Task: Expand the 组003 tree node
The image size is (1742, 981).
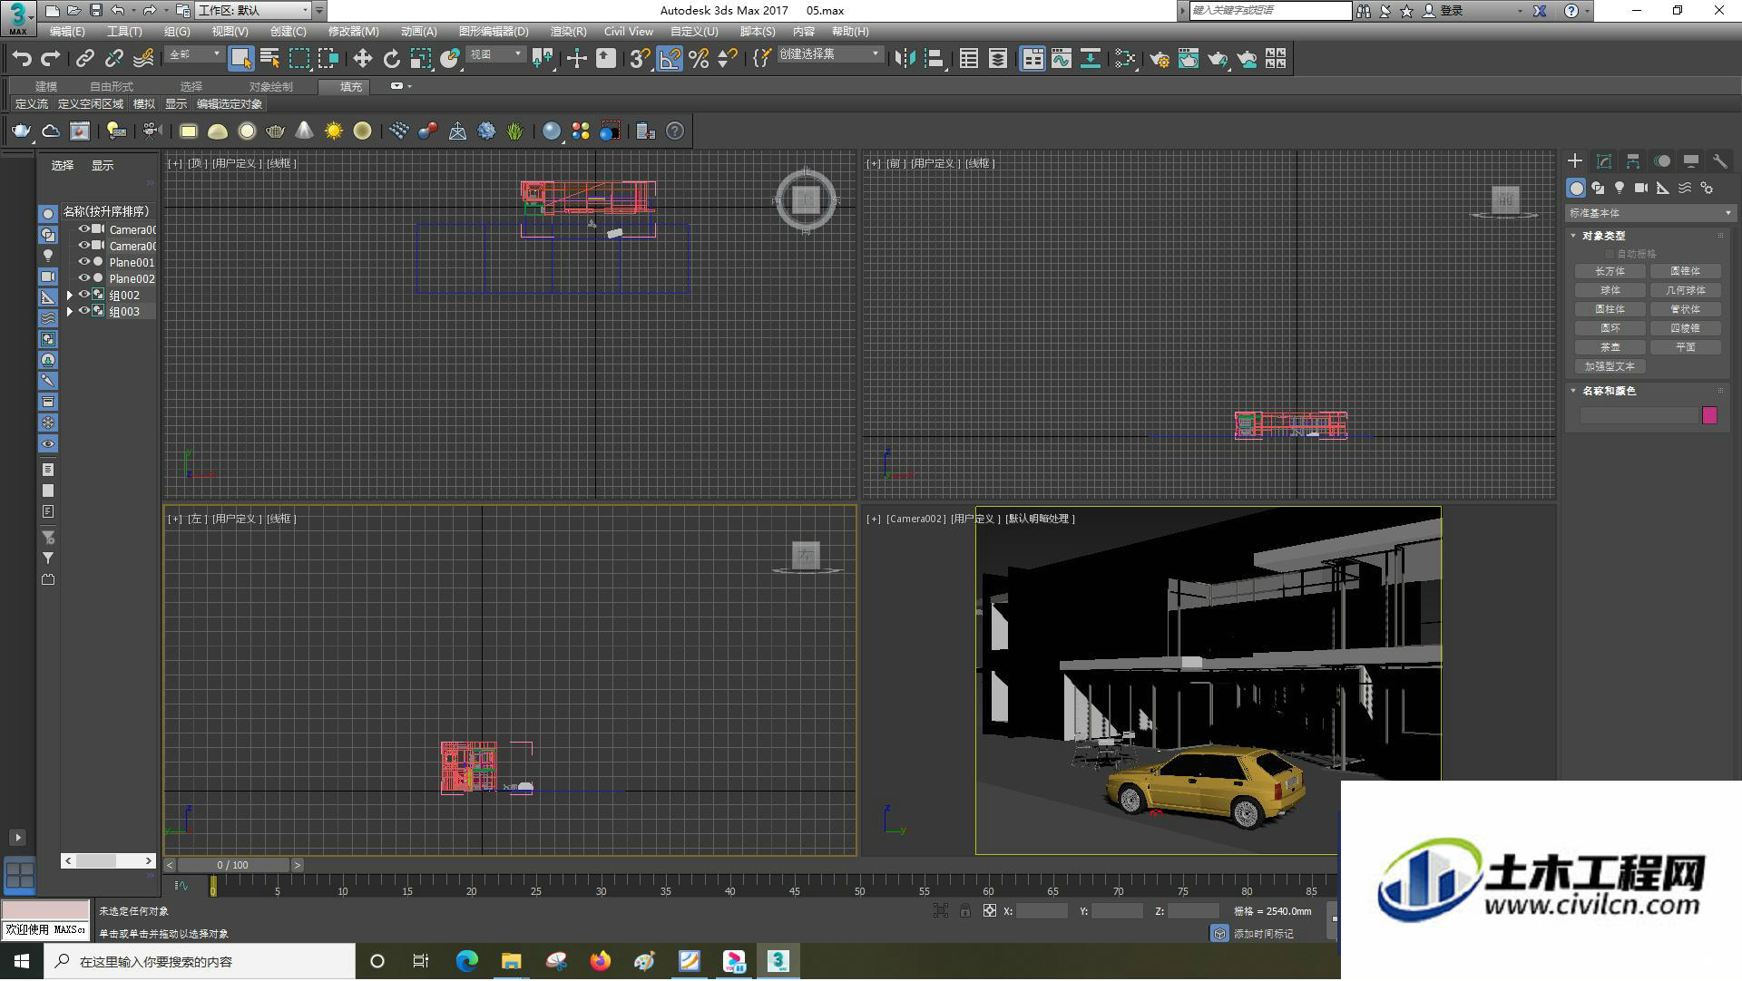Action: (70, 311)
